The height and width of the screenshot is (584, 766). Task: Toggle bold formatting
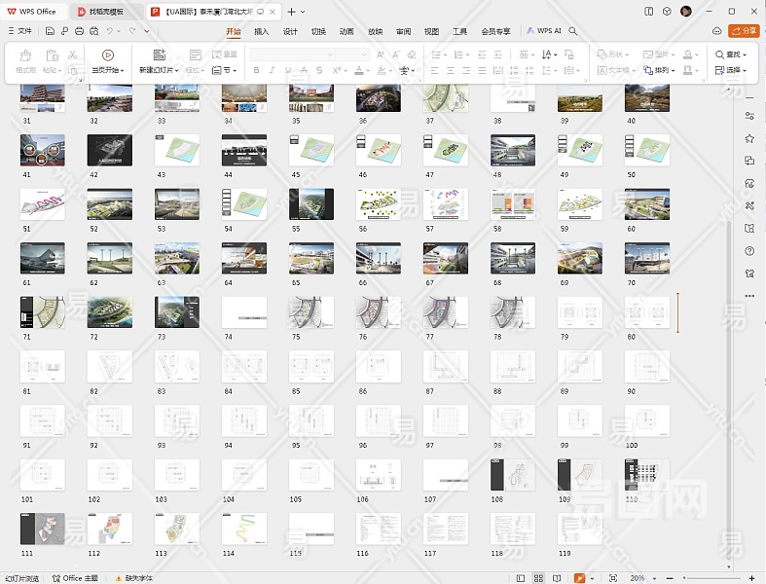pos(258,70)
